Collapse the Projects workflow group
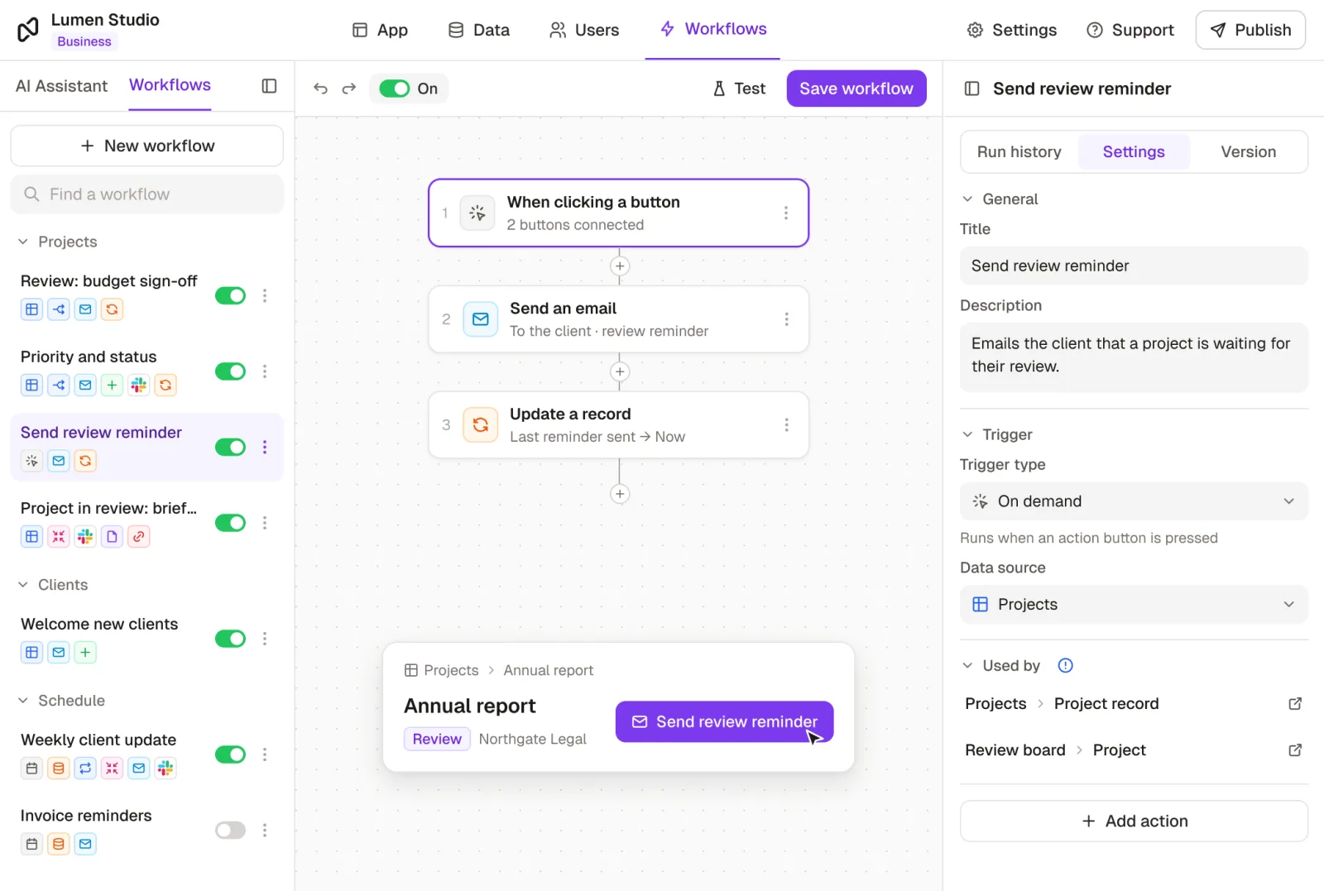Screen dimensions: 1324x891 [23, 242]
